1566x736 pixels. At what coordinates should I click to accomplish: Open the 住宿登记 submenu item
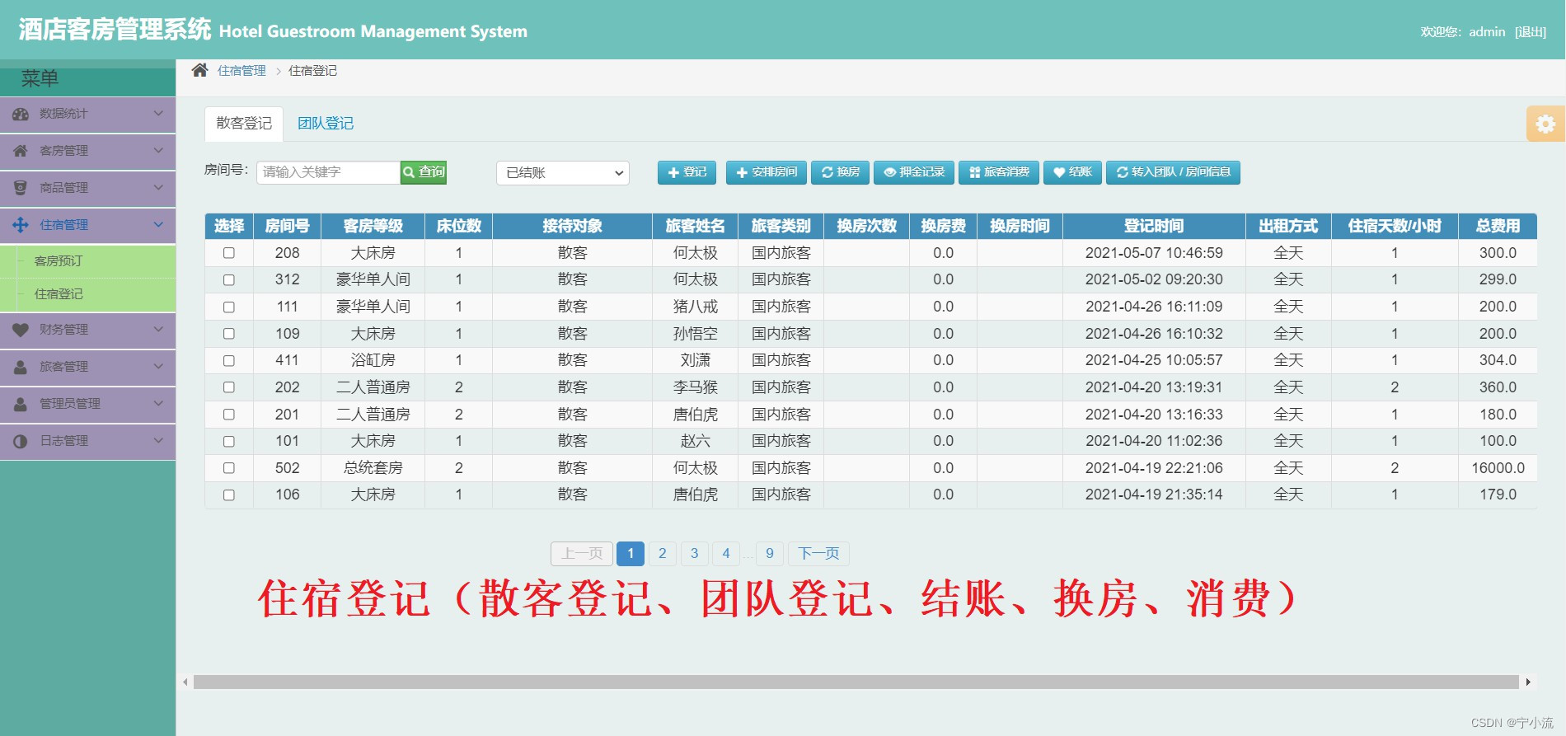[59, 294]
